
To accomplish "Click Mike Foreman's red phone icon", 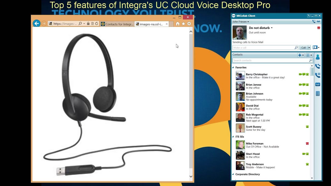I will coord(307,144).
